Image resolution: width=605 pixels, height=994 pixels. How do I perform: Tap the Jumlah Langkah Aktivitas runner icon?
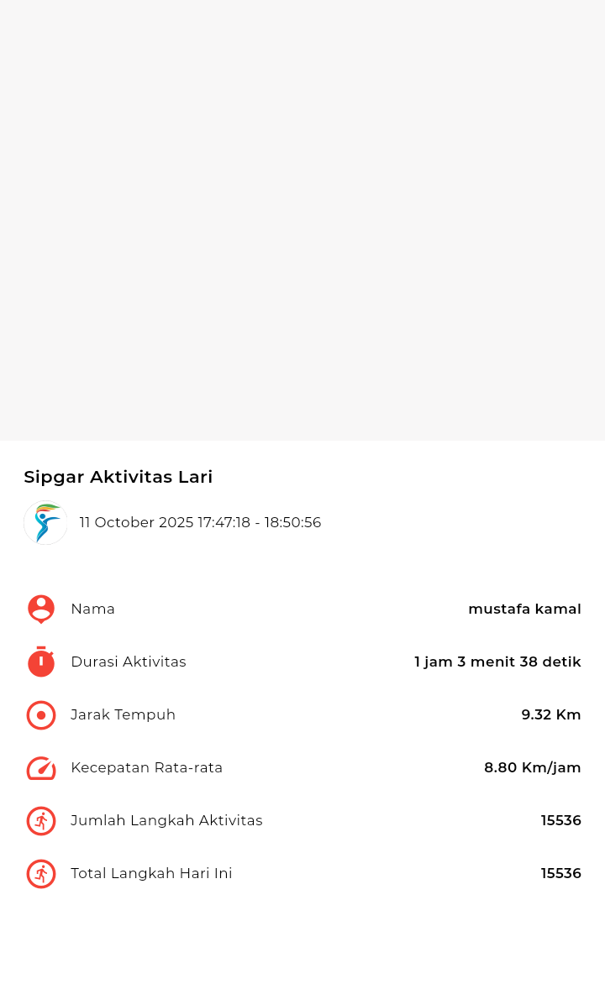pos(41,821)
